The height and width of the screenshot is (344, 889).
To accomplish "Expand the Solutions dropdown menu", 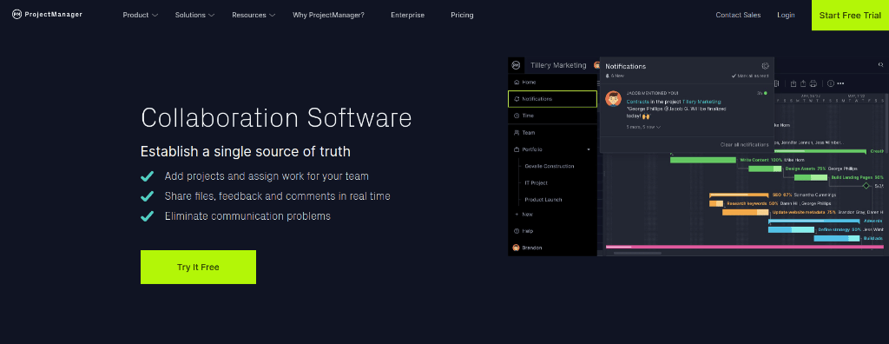I will point(194,16).
